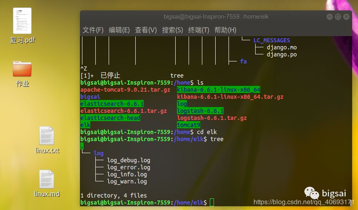Screen dimensions: 358x210
Task: Maximize the terminal window
Action: click(338, 17)
